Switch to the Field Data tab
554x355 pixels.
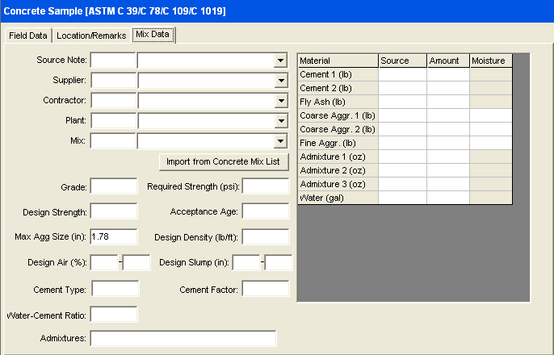pyautogui.click(x=28, y=35)
